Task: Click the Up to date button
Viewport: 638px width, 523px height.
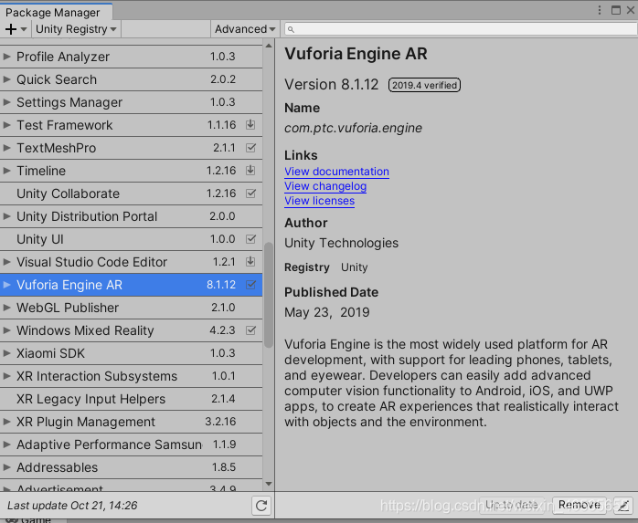Action: coord(512,505)
